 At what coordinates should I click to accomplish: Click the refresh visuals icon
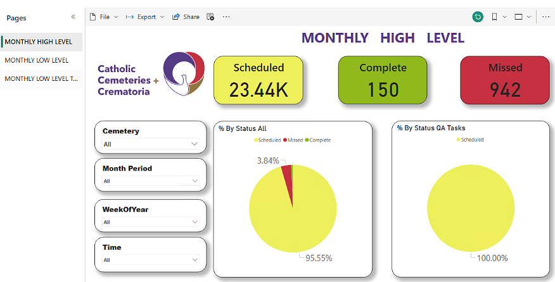pyautogui.click(x=478, y=17)
